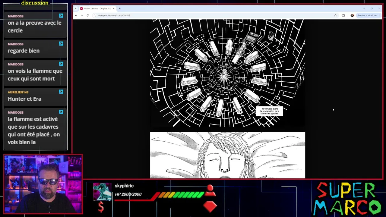Click the 'la flamme est activé' chat message

(x=34, y=131)
